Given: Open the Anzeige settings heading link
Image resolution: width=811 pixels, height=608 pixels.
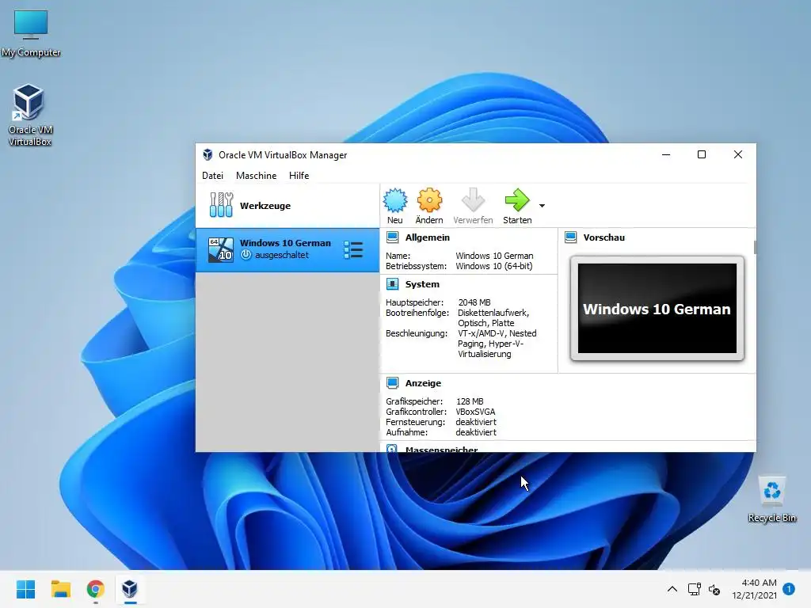Looking at the screenshot, I should 423,383.
